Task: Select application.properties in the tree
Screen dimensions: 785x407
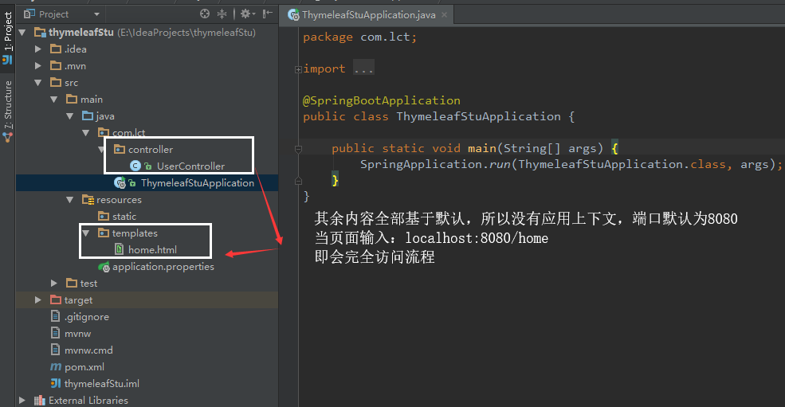Action: coord(163,267)
